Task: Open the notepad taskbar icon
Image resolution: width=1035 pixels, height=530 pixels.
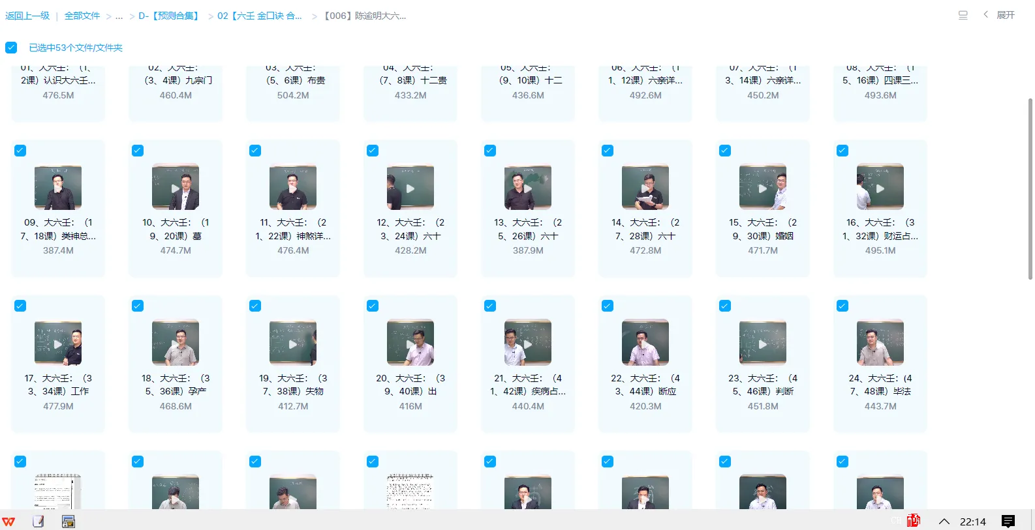Action: [x=39, y=522]
